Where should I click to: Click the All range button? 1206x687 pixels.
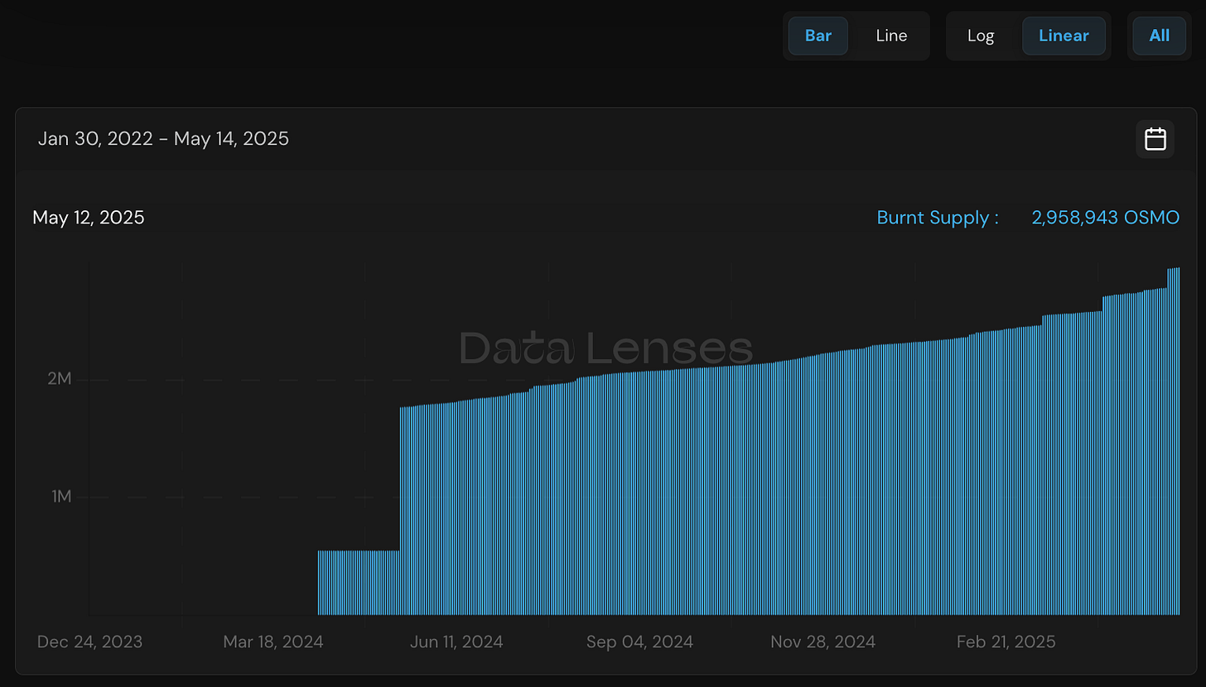[x=1159, y=36]
